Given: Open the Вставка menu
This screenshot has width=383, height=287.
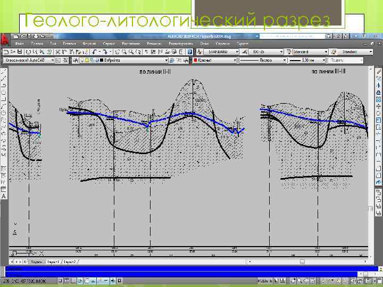Looking at the screenshot, I should coord(69,44).
